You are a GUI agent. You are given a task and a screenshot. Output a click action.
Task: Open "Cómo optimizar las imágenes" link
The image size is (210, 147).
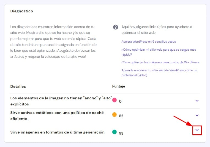[160, 62]
